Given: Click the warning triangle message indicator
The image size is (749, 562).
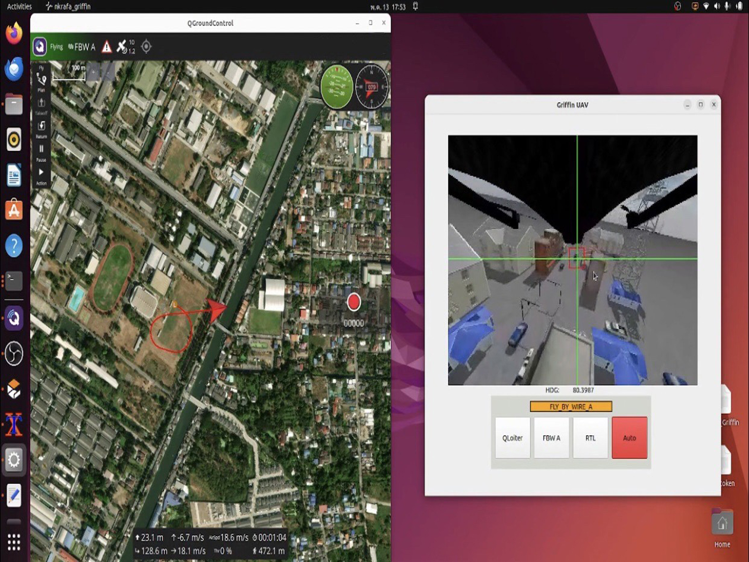Looking at the screenshot, I should point(106,47).
